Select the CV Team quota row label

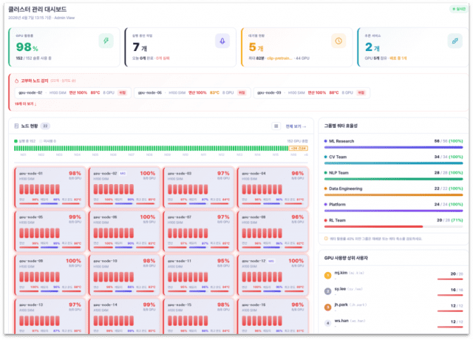pos(338,157)
